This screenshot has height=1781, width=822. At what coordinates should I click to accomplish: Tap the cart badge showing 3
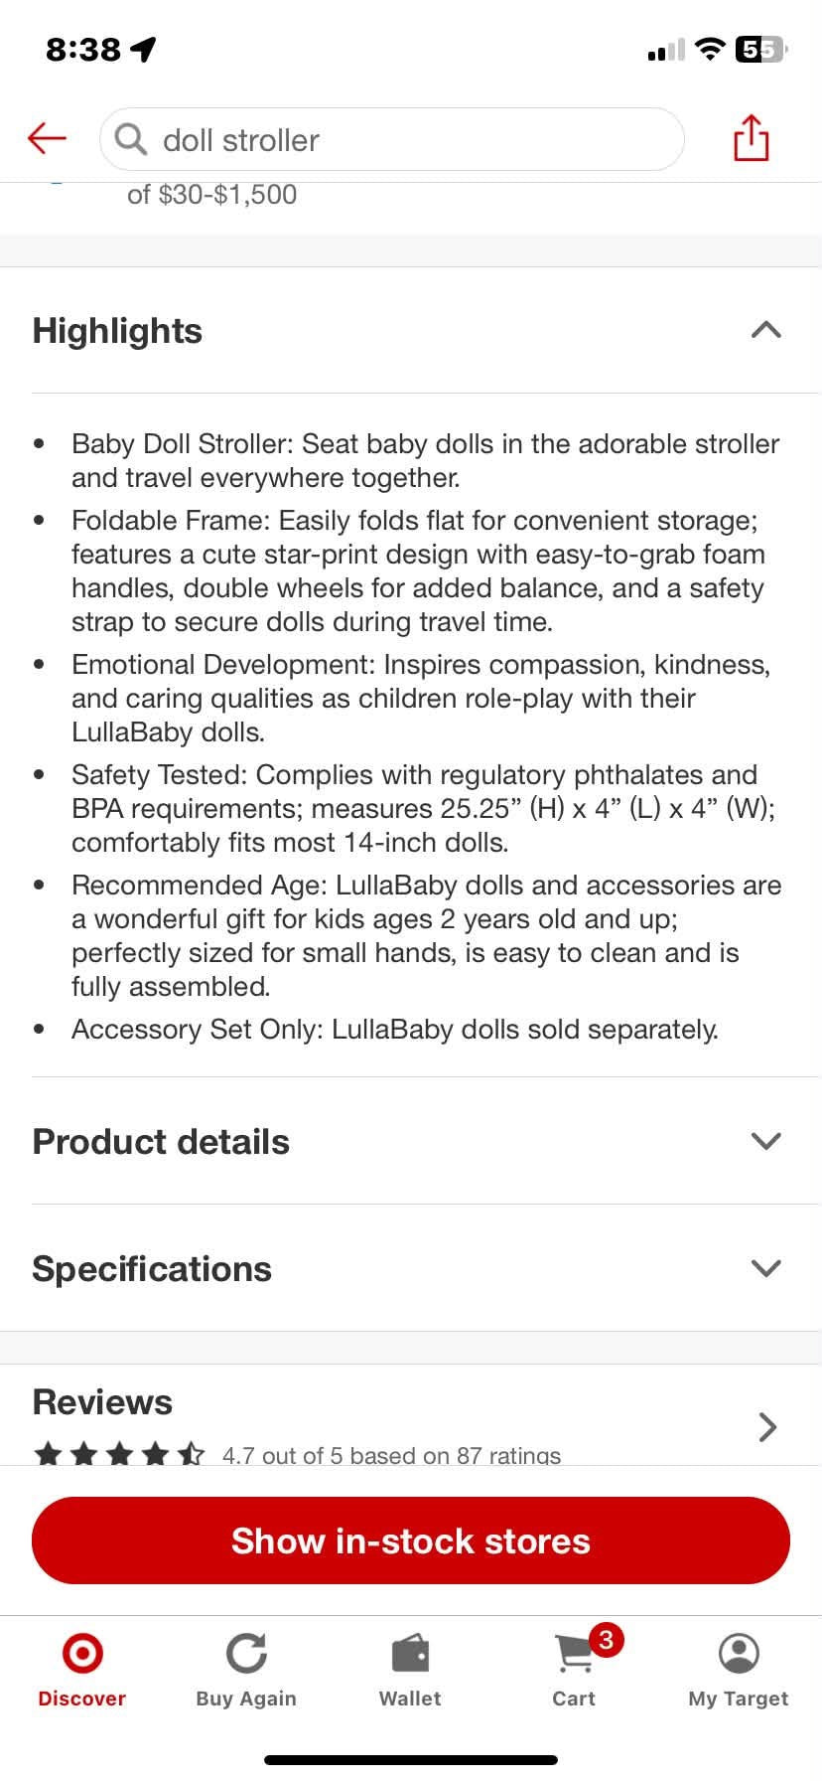pyautogui.click(x=606, y=1639)
